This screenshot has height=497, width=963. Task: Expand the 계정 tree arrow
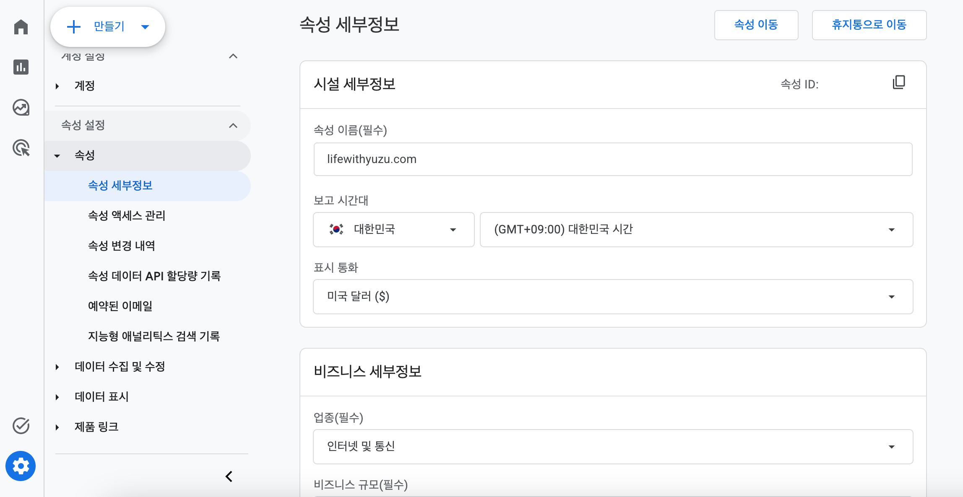point(57,86)
